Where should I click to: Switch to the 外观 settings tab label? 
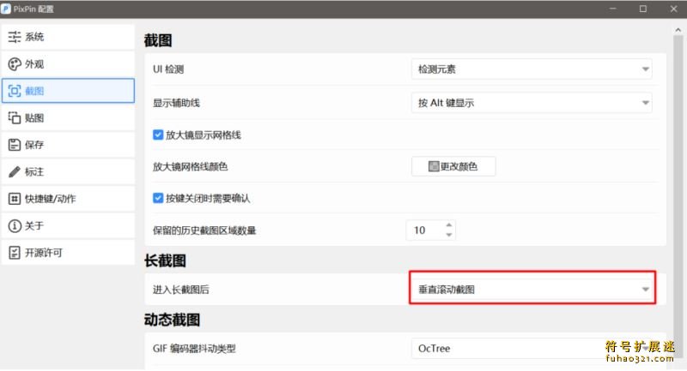tap(34, 64)
